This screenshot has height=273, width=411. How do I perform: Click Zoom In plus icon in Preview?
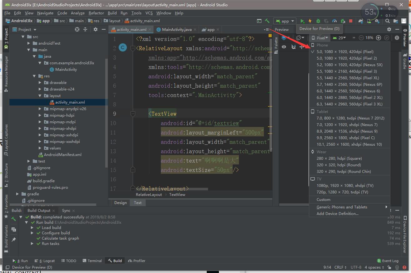(379, 38)
